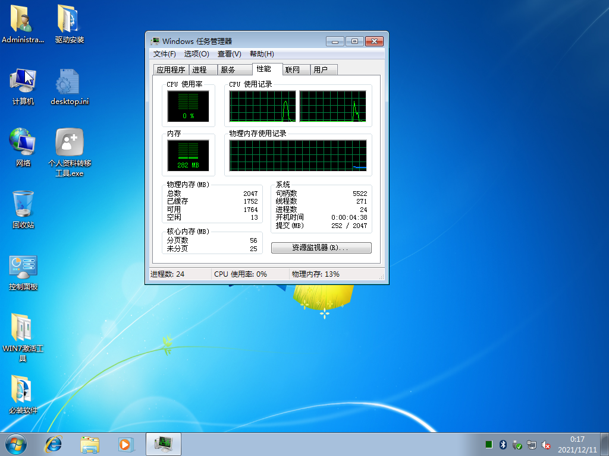
Task: Click the CPU 使用率 meter showing 0 %
Action: coord(188,106)
